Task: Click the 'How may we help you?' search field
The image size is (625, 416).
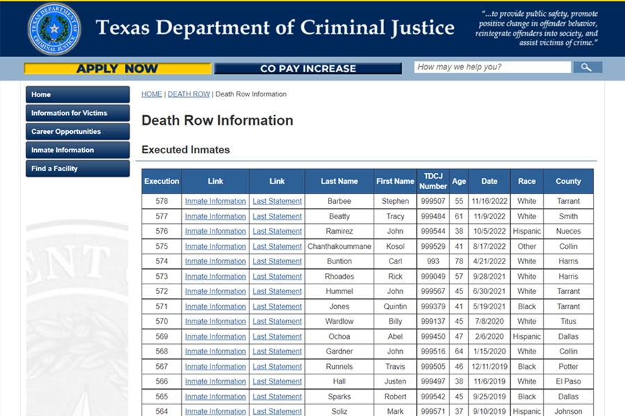Action: click(492, 67)
